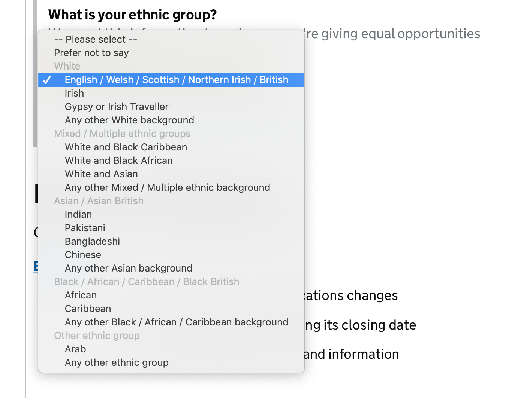Screen dimensions: 512x398
Task: Select 'Arab' under Other ethnic group
Action: tap(75, 349)
